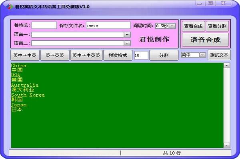Open the 间隔时间 interval dropdown
Viewport: 240px width, 159px height.
(172, 26)
